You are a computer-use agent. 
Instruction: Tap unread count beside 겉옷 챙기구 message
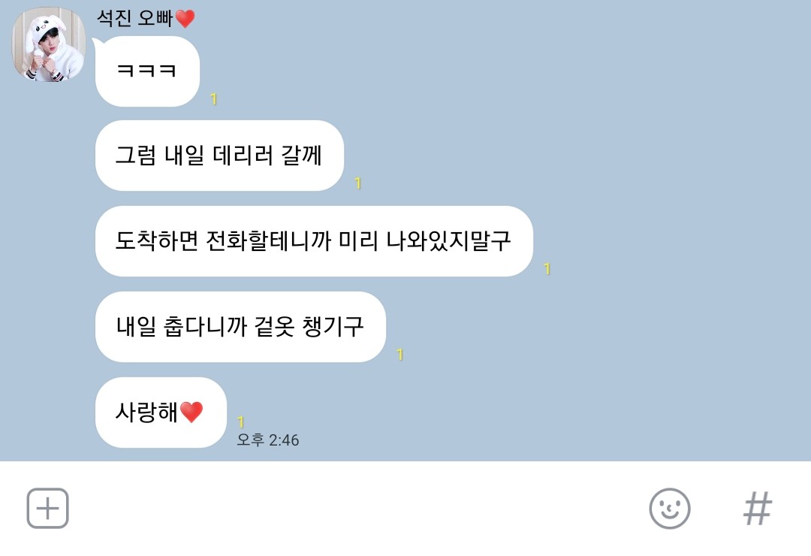pos(399,354)
